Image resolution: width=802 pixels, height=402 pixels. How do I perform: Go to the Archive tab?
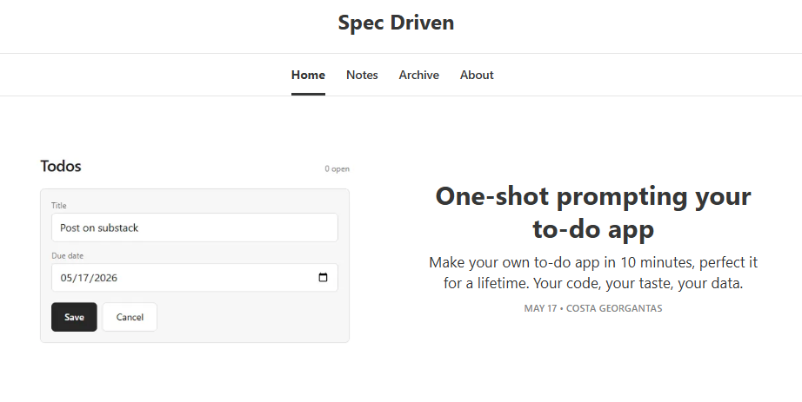click(x=419, y=75)
